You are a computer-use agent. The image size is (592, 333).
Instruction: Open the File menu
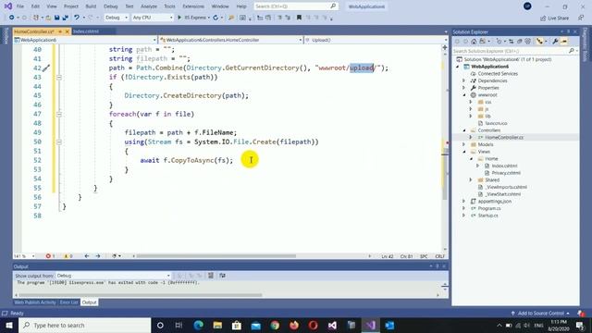(x=20, y=6)
